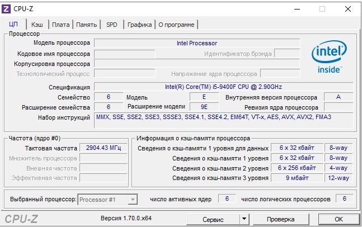Click the empty Множитель процессора field
The image size is (362, 227).
click(104, 158)
